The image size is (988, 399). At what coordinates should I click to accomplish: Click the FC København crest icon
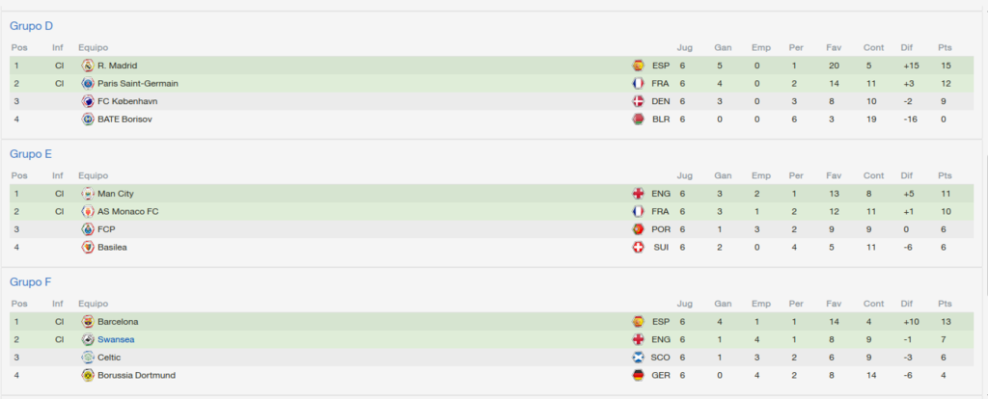pos(88,101)
